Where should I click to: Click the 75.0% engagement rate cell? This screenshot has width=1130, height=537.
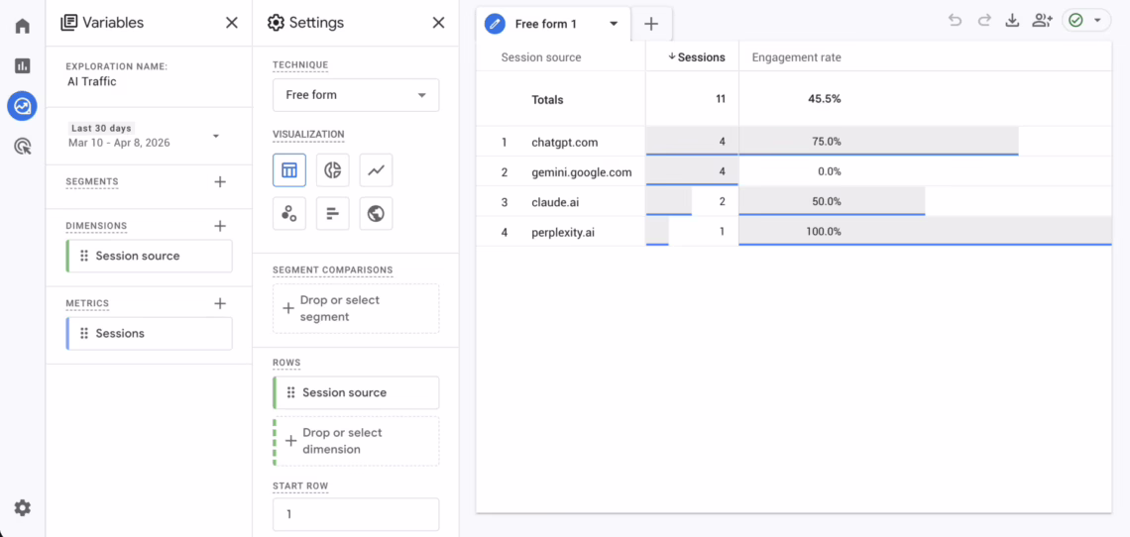point(827,142)
